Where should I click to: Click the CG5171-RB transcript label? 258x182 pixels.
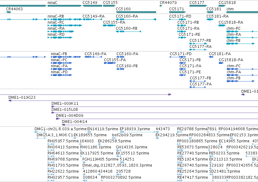(x=188, y=22)
